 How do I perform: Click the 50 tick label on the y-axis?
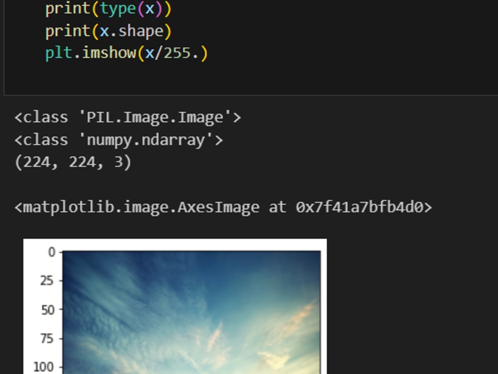tap(48, 310)
